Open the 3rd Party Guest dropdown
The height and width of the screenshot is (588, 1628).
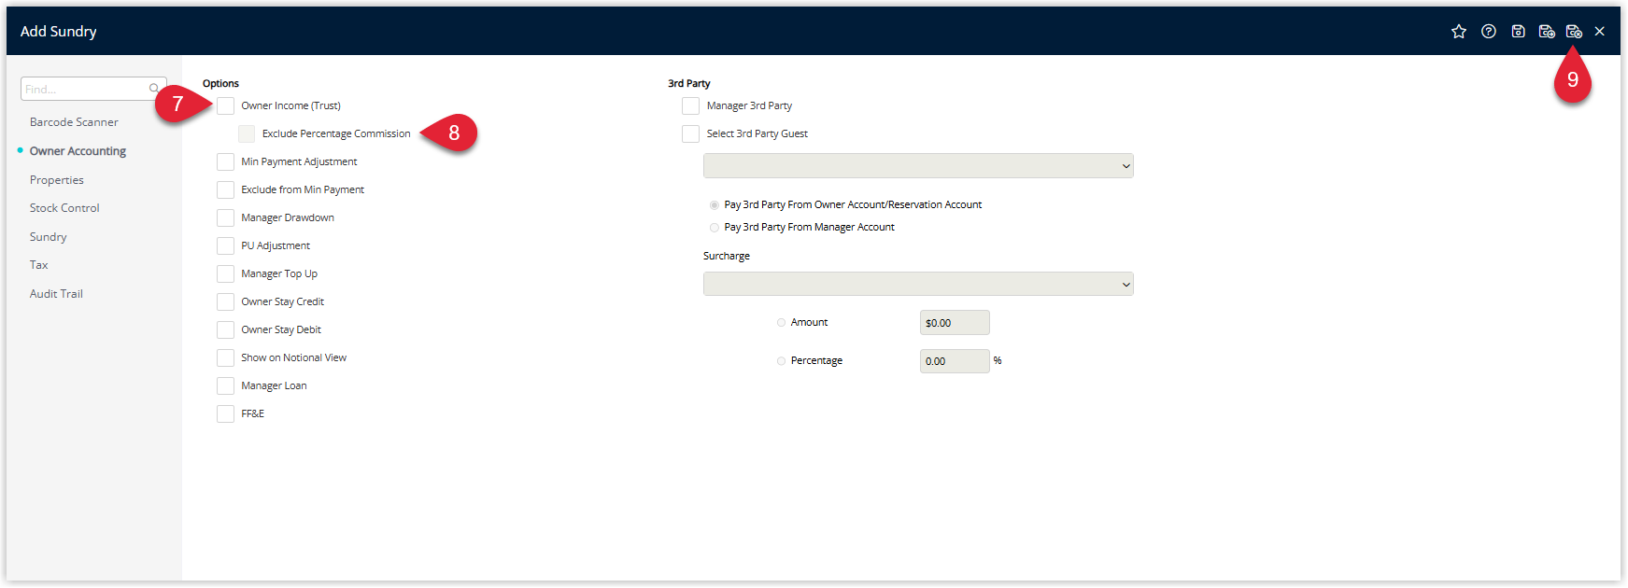coord(918,165)
